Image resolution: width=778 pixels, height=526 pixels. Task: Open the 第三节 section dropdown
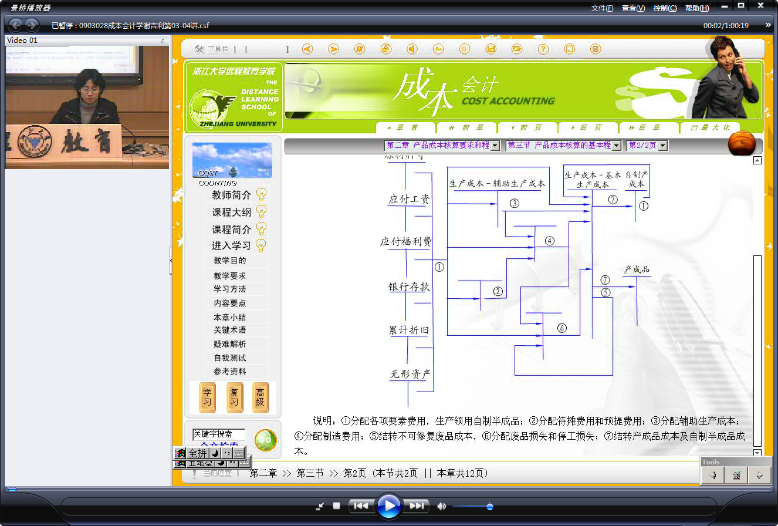pos(616,146)
